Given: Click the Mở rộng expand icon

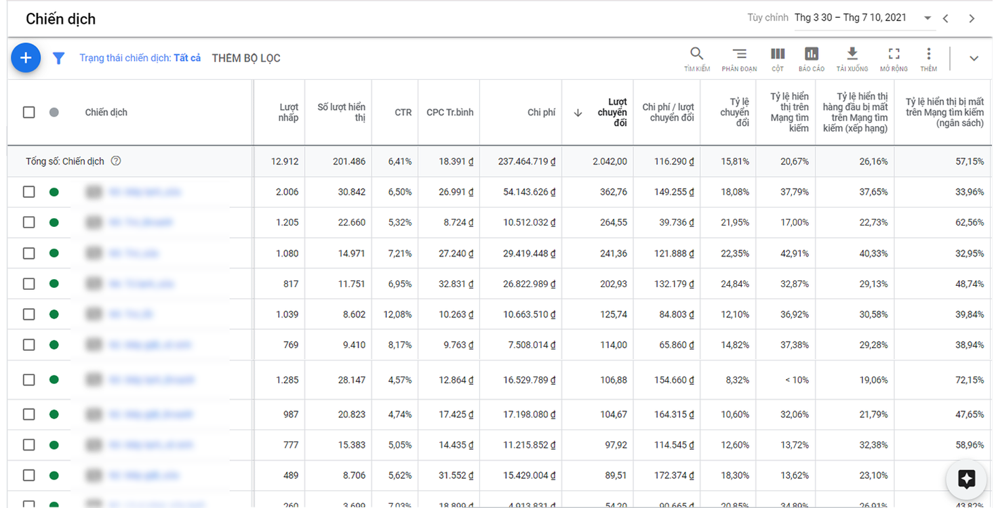Looking at the screenshot, I should pos(894,58).
